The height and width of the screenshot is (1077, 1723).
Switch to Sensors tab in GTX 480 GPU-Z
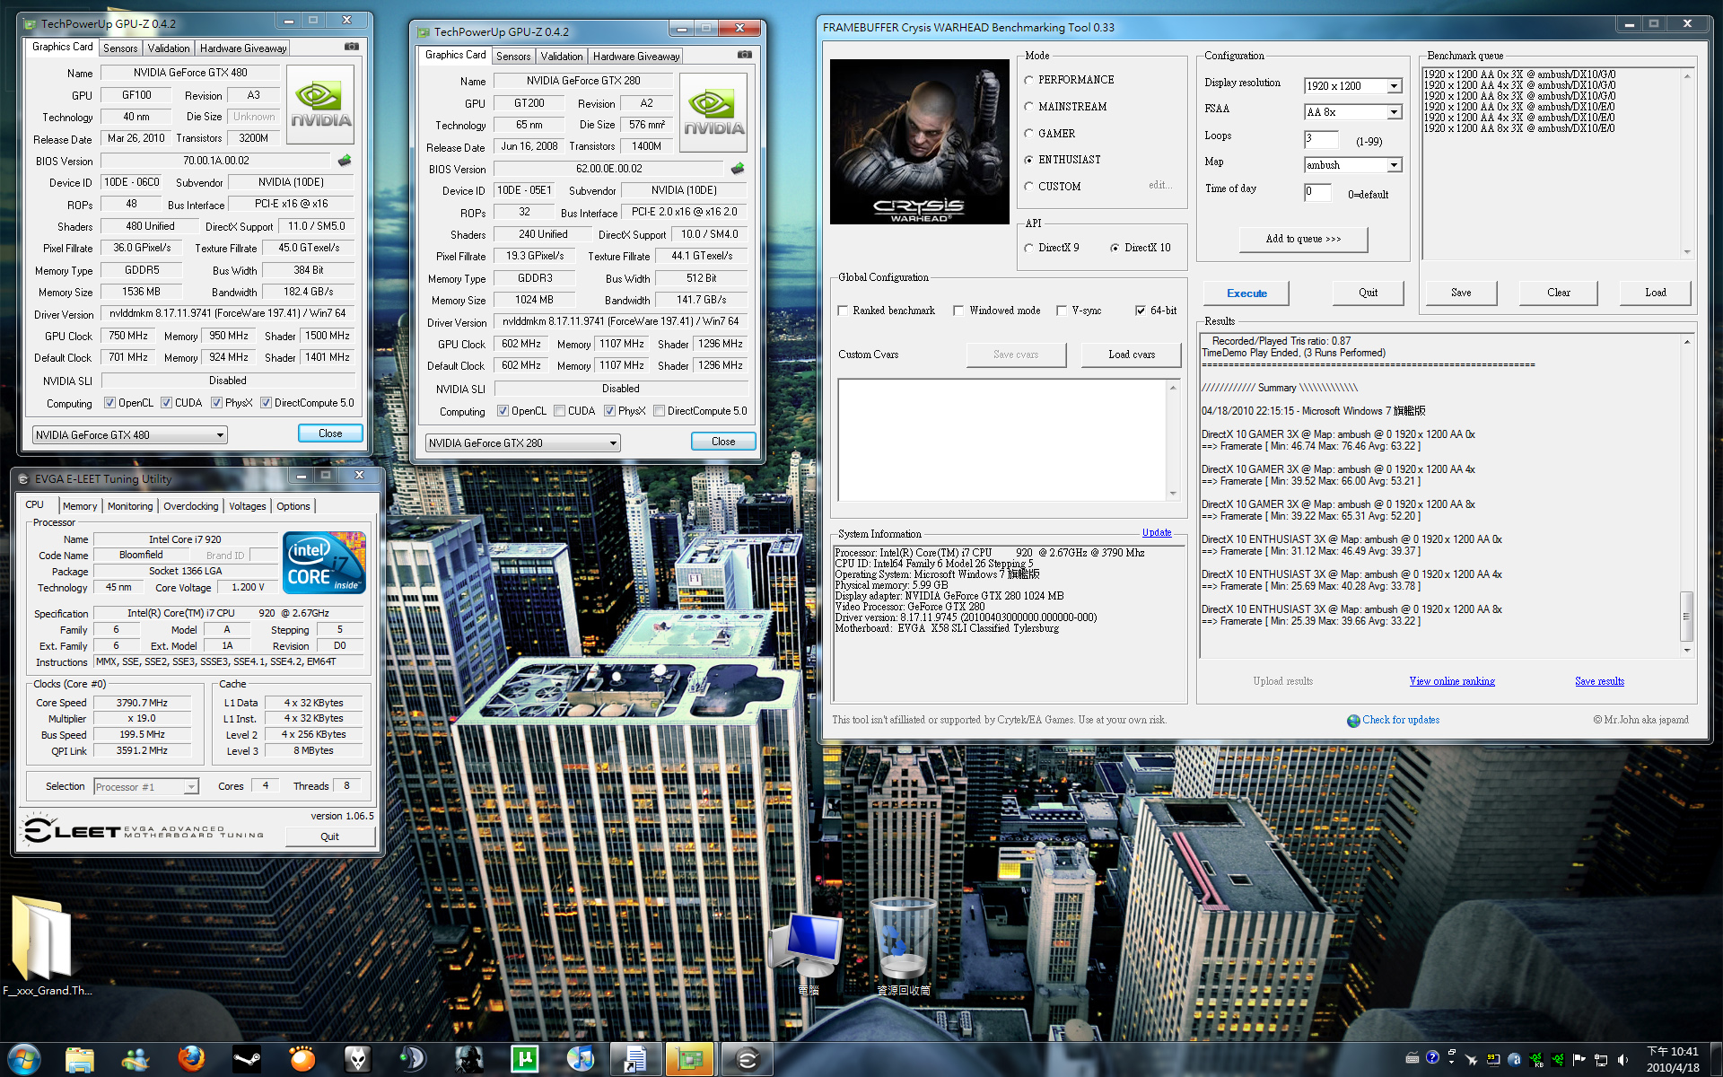click(120, 48)
